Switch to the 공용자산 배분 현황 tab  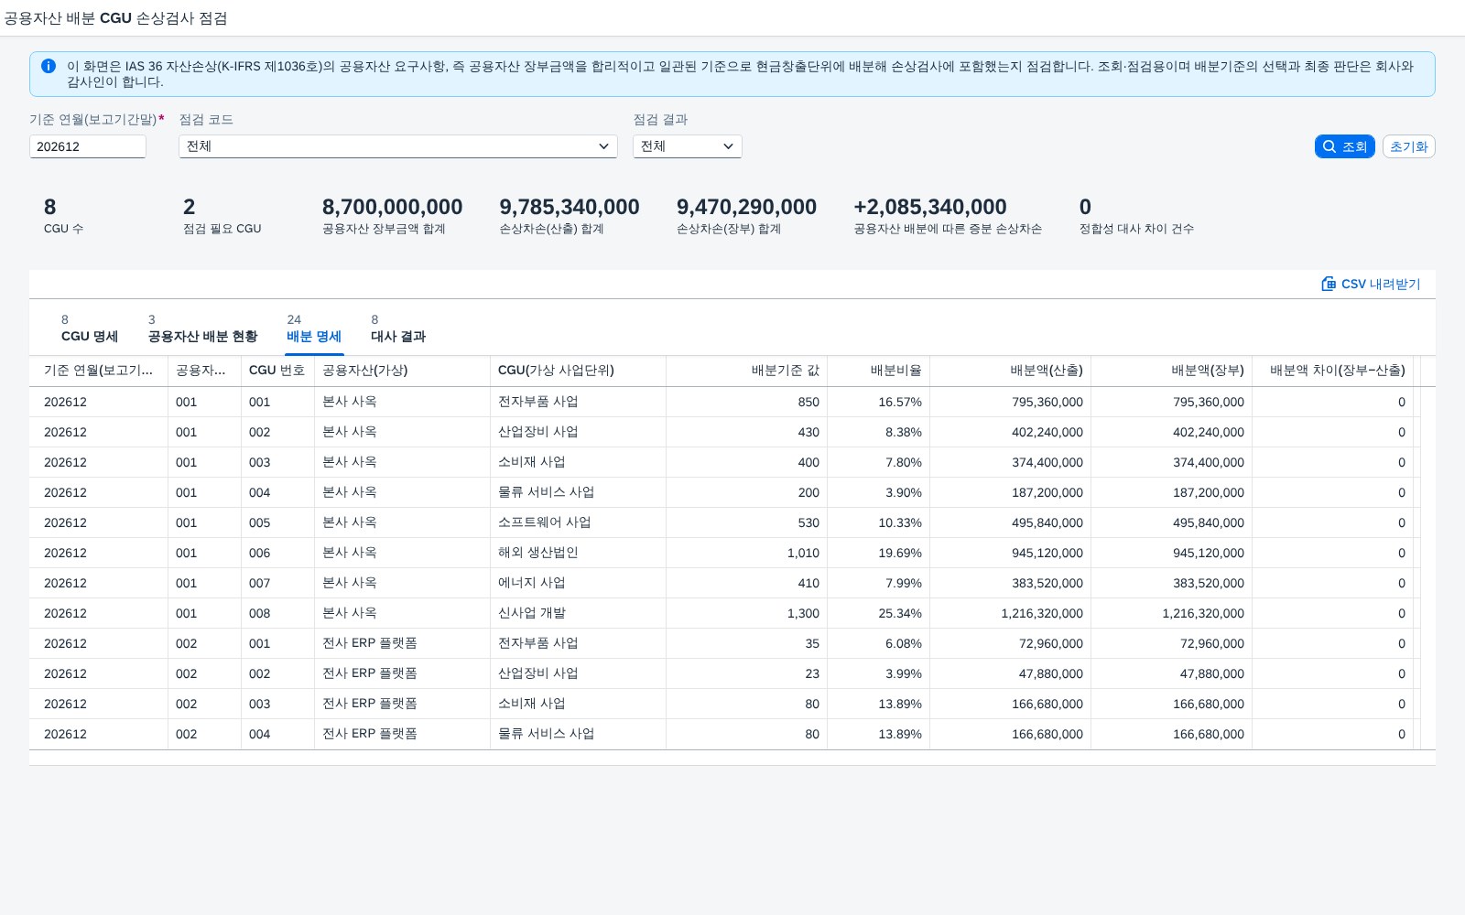coord(202,328)
